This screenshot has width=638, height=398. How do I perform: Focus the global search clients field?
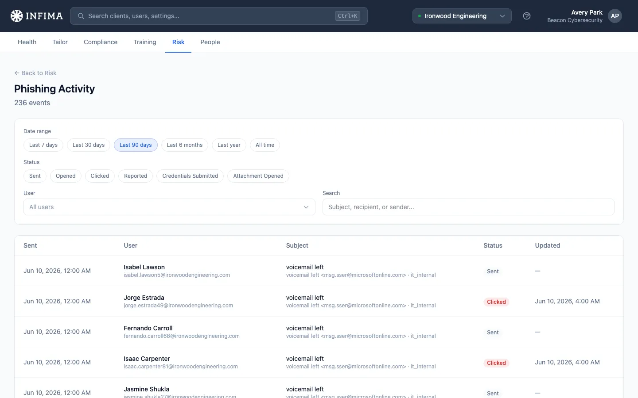219,16
